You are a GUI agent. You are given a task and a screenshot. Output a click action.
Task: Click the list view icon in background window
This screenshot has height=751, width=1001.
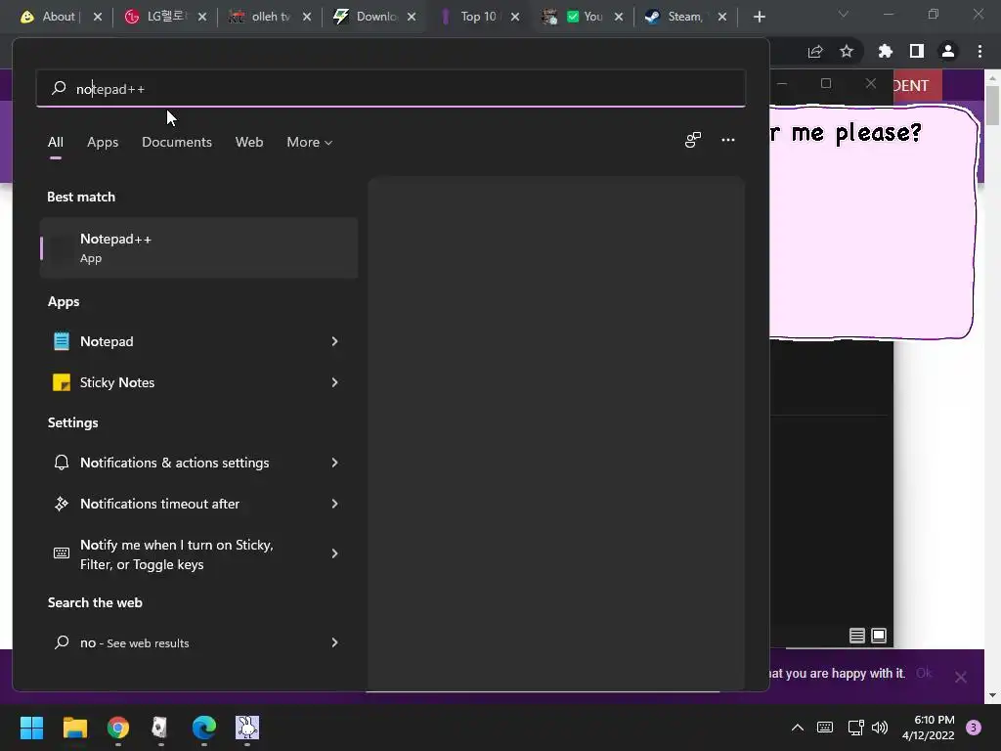(856, 636)
